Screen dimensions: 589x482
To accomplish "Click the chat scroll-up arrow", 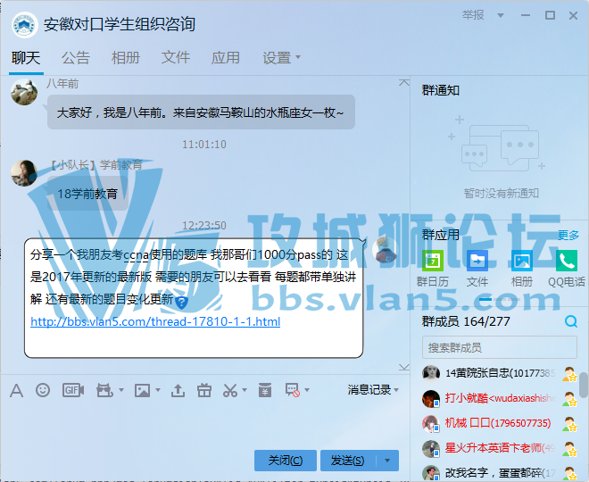I will coord(404,83).
